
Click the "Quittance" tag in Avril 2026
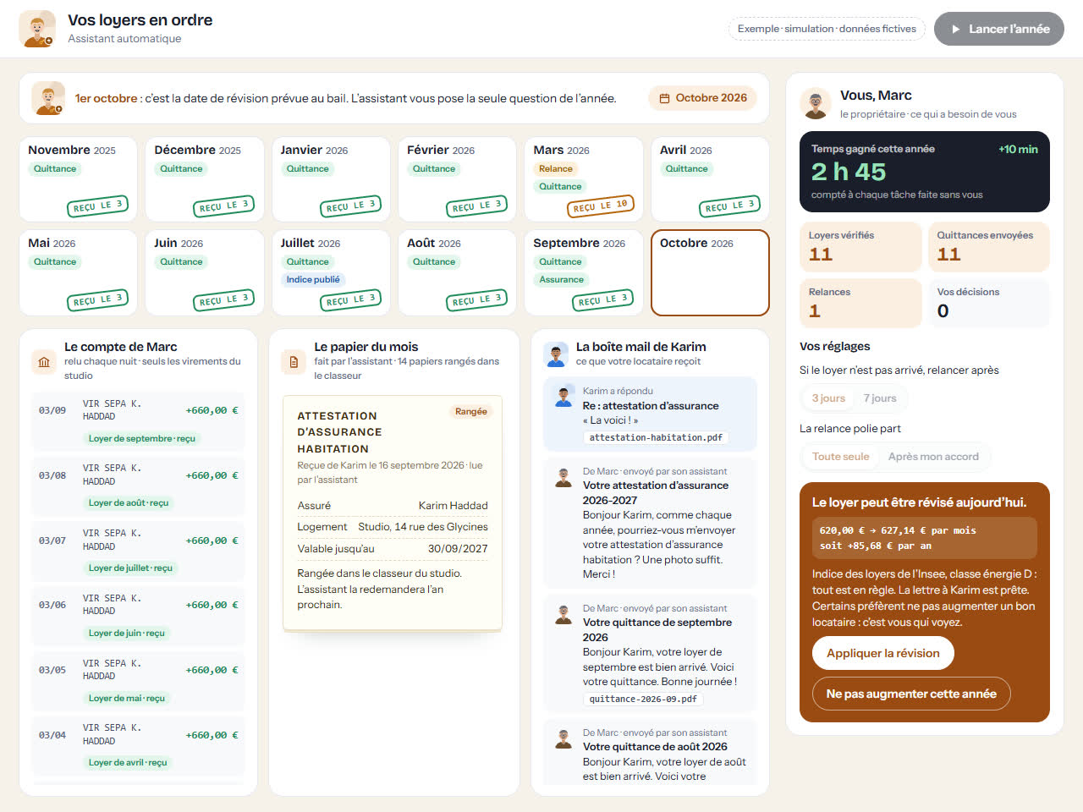(x=687, y=169)
